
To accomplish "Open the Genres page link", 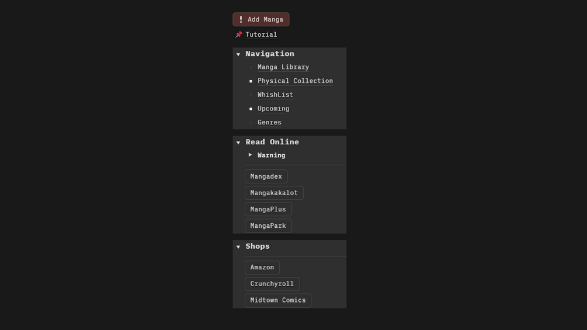I will [x=269, y=123].
